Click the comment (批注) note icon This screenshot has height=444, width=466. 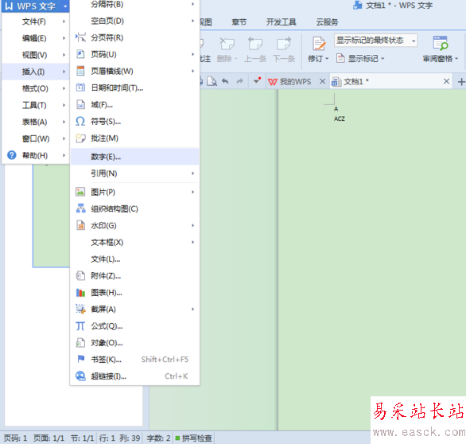80,138
